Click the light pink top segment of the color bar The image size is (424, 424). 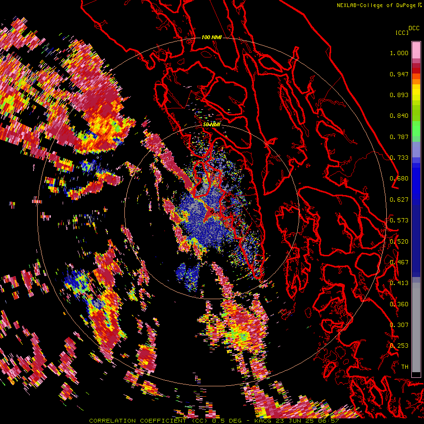tap(416, 50)
